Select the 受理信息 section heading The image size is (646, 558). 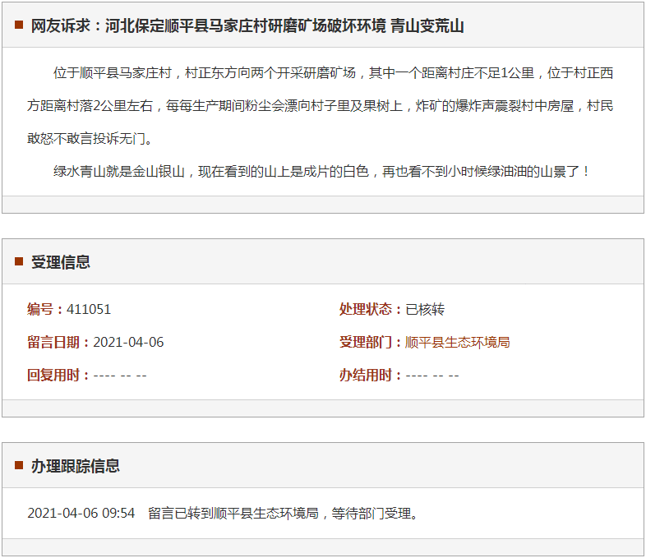pyautogui.click(x=61, y=262)
